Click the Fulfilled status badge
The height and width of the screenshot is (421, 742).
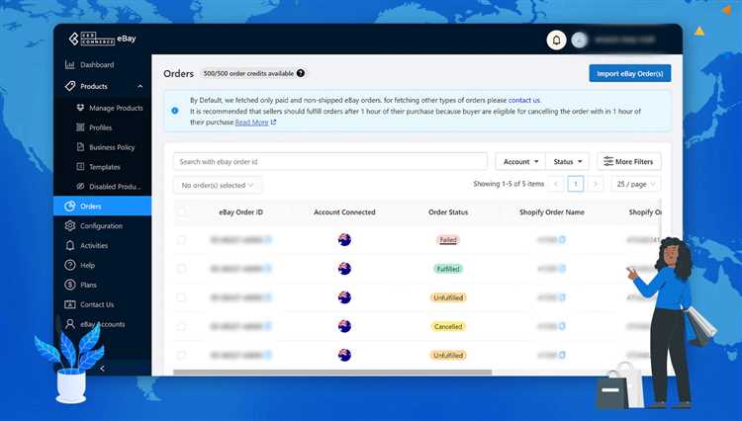pos(448,269)
